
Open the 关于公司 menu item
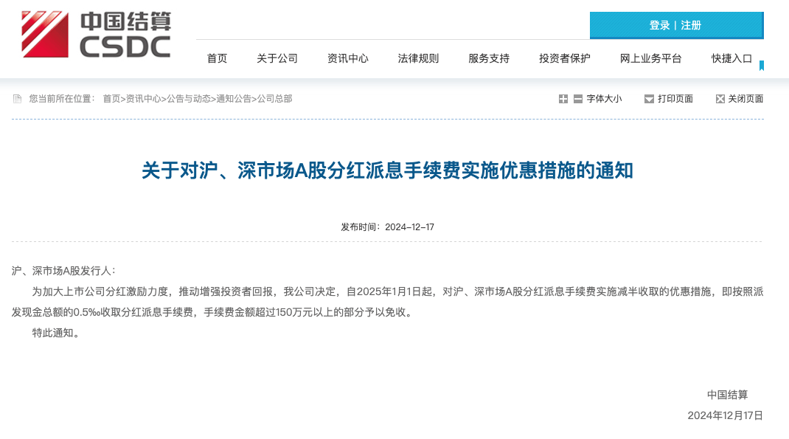click(277, 58)
